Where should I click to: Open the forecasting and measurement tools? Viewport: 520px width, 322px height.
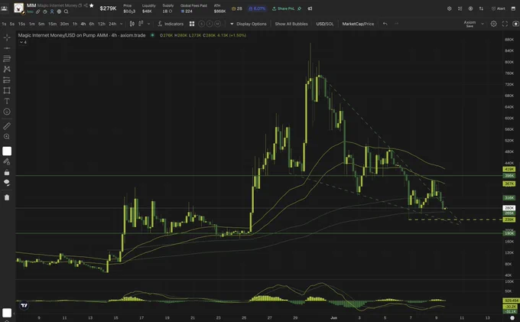point(7,80)
